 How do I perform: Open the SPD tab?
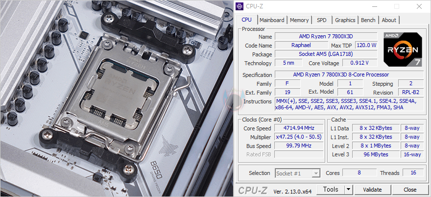[x=322, y=20]
